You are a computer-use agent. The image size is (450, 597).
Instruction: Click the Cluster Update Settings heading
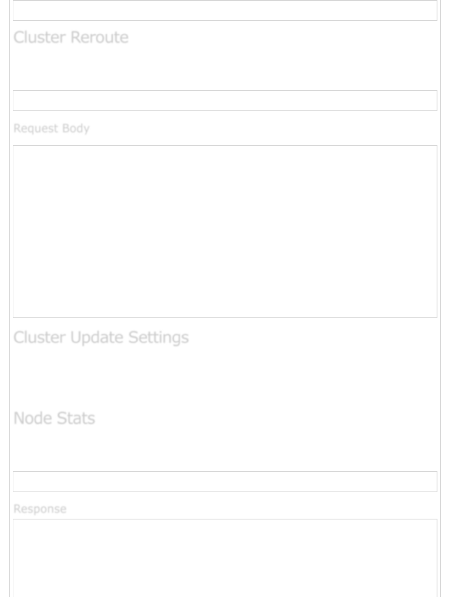click(101, 337)
